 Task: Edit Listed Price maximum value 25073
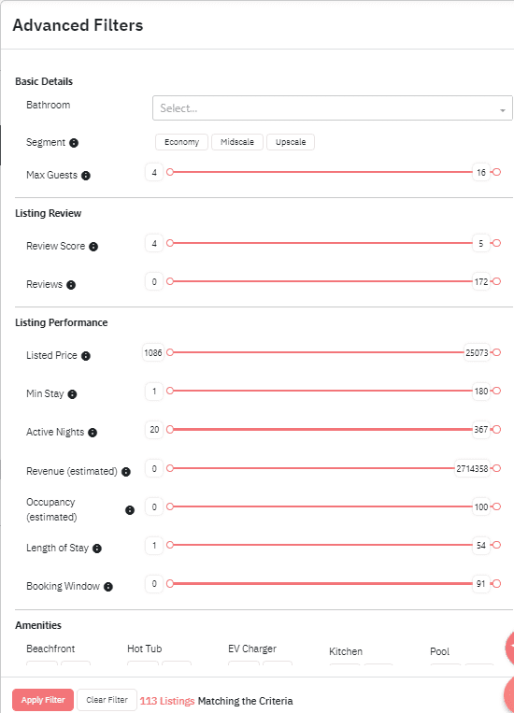tap(477, 353)
